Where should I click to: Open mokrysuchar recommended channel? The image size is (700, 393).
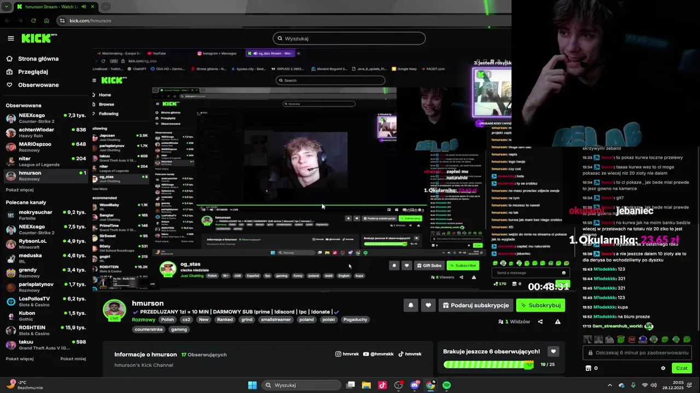(x=45, y=215)
